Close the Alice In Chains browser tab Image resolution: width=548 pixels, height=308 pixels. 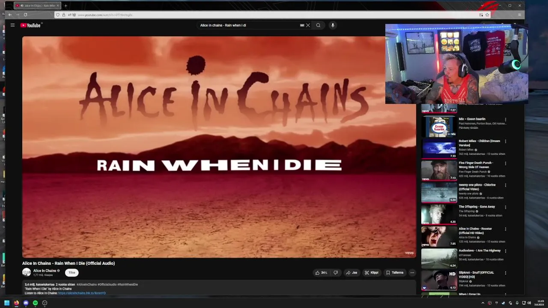click(58, 6)
